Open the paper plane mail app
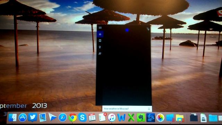Screen dimensions: 222x125 [52, 117]
